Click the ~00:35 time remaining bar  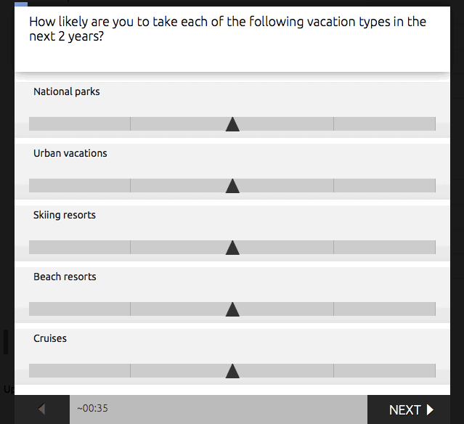click(219, 409)
